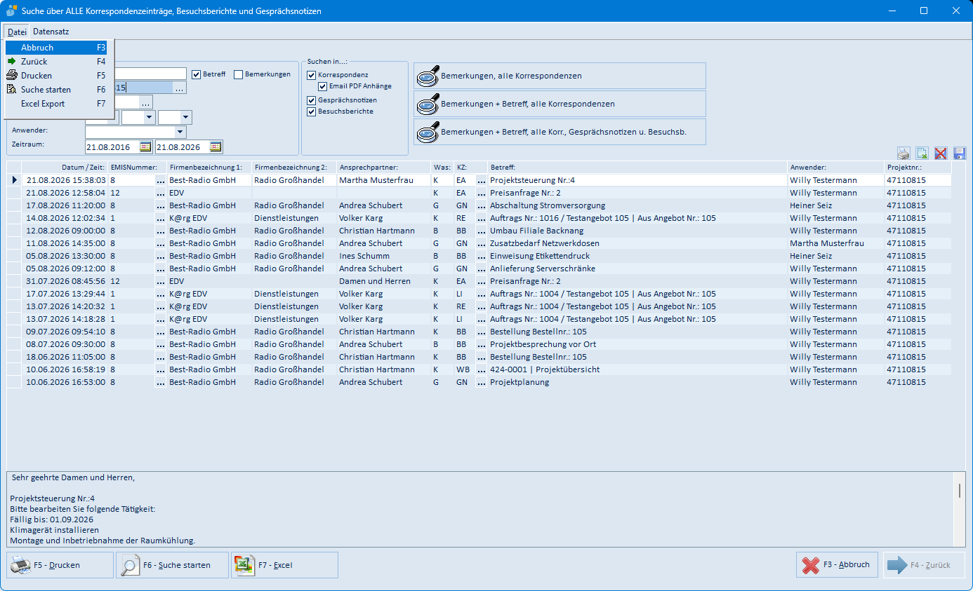Click the message preview scrollbar thumb
973x591 pixels.
coord(960,490)
